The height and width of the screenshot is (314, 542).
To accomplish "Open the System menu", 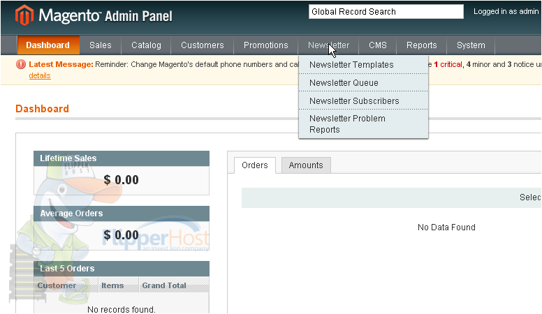I will click(x=471, y=45).
